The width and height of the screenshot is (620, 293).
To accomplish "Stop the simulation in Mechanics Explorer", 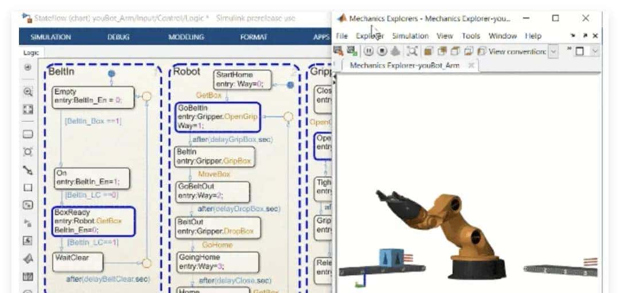I will [382, 52].
